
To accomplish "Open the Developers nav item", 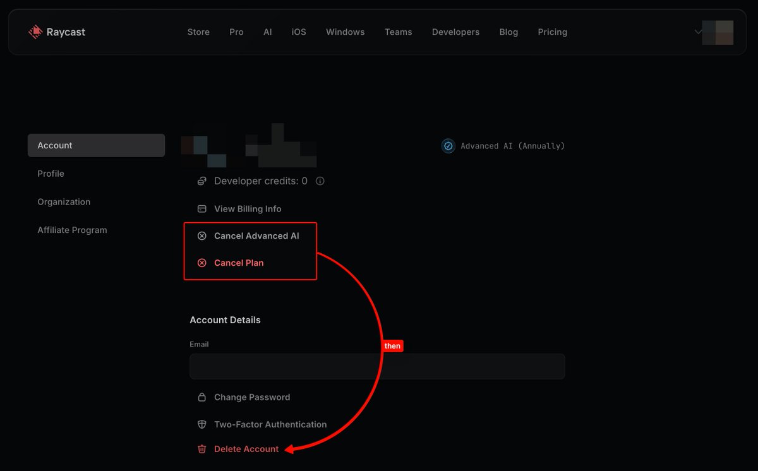I will click(455, 32).
